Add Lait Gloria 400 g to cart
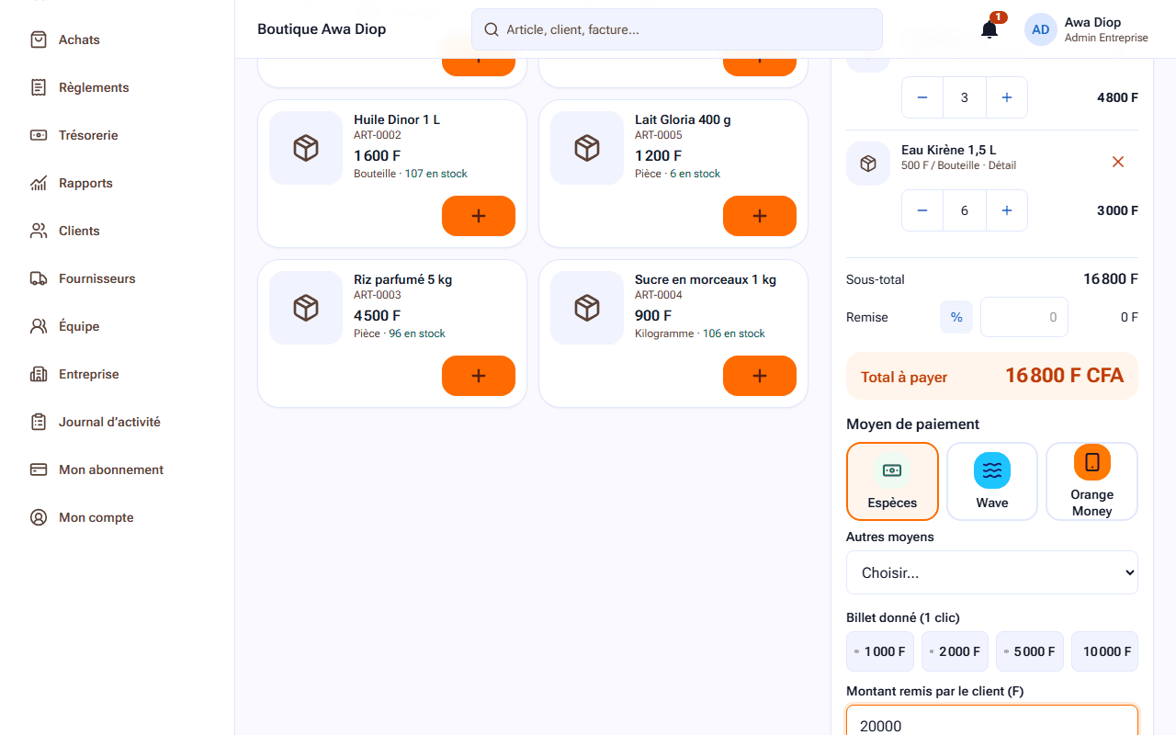 (760, 216)
